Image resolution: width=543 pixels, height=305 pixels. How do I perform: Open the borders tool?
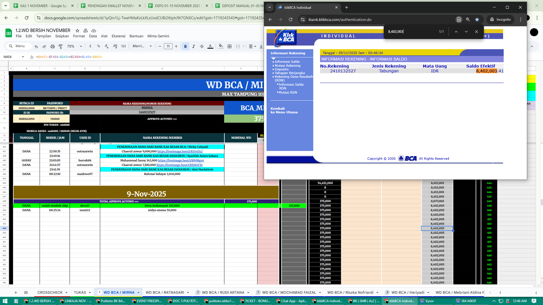click(x=229, y=46)
